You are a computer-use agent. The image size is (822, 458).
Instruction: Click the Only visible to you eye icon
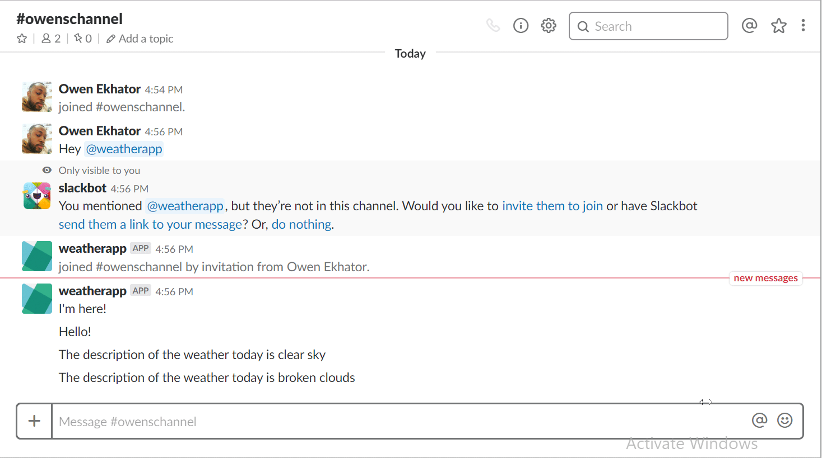(x=47, y=170)
